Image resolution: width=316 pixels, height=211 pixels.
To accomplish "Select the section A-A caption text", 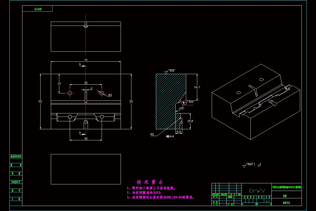I will (x=170, y=137).
